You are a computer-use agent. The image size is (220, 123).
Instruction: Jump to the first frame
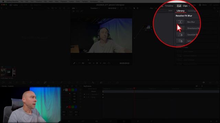coord(90,63)
